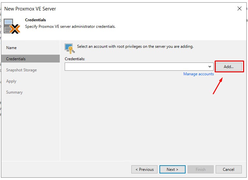This screenshot has width=248, height=180.
Task: Click inside the empty Credentials combo box
Action: tap(136, 67)
